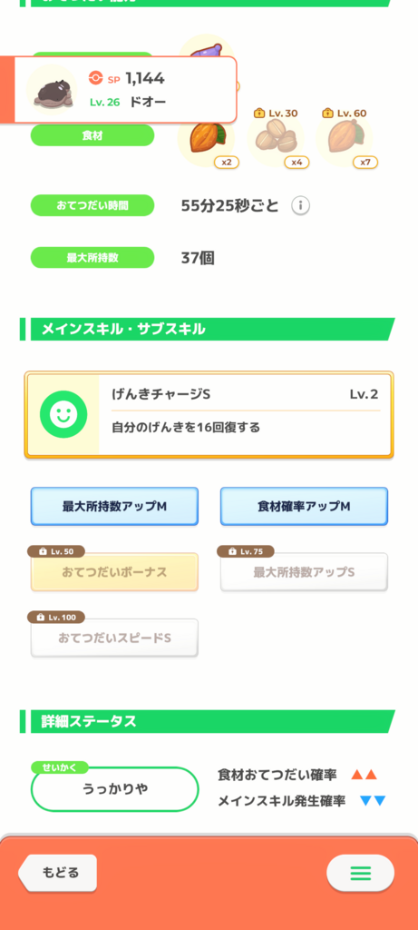Viewport: 418px width, 930px height.
Task: Tap the locked Lv. 30 coffee beans ingredient
Action: point(276,140)
